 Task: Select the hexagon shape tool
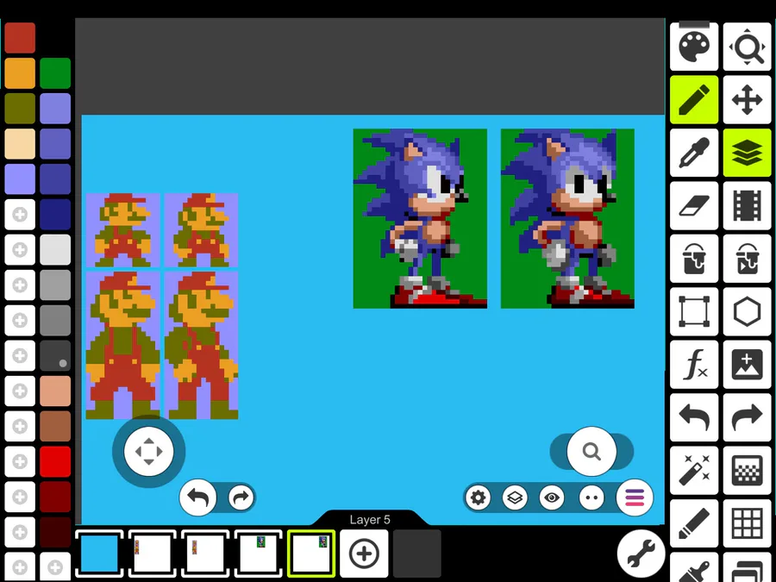[x=747, y=311]
